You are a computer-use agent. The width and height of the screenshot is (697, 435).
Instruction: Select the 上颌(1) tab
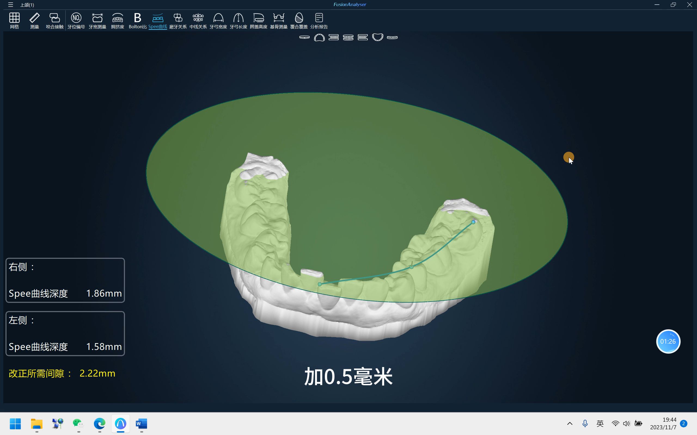click(27, 5)
